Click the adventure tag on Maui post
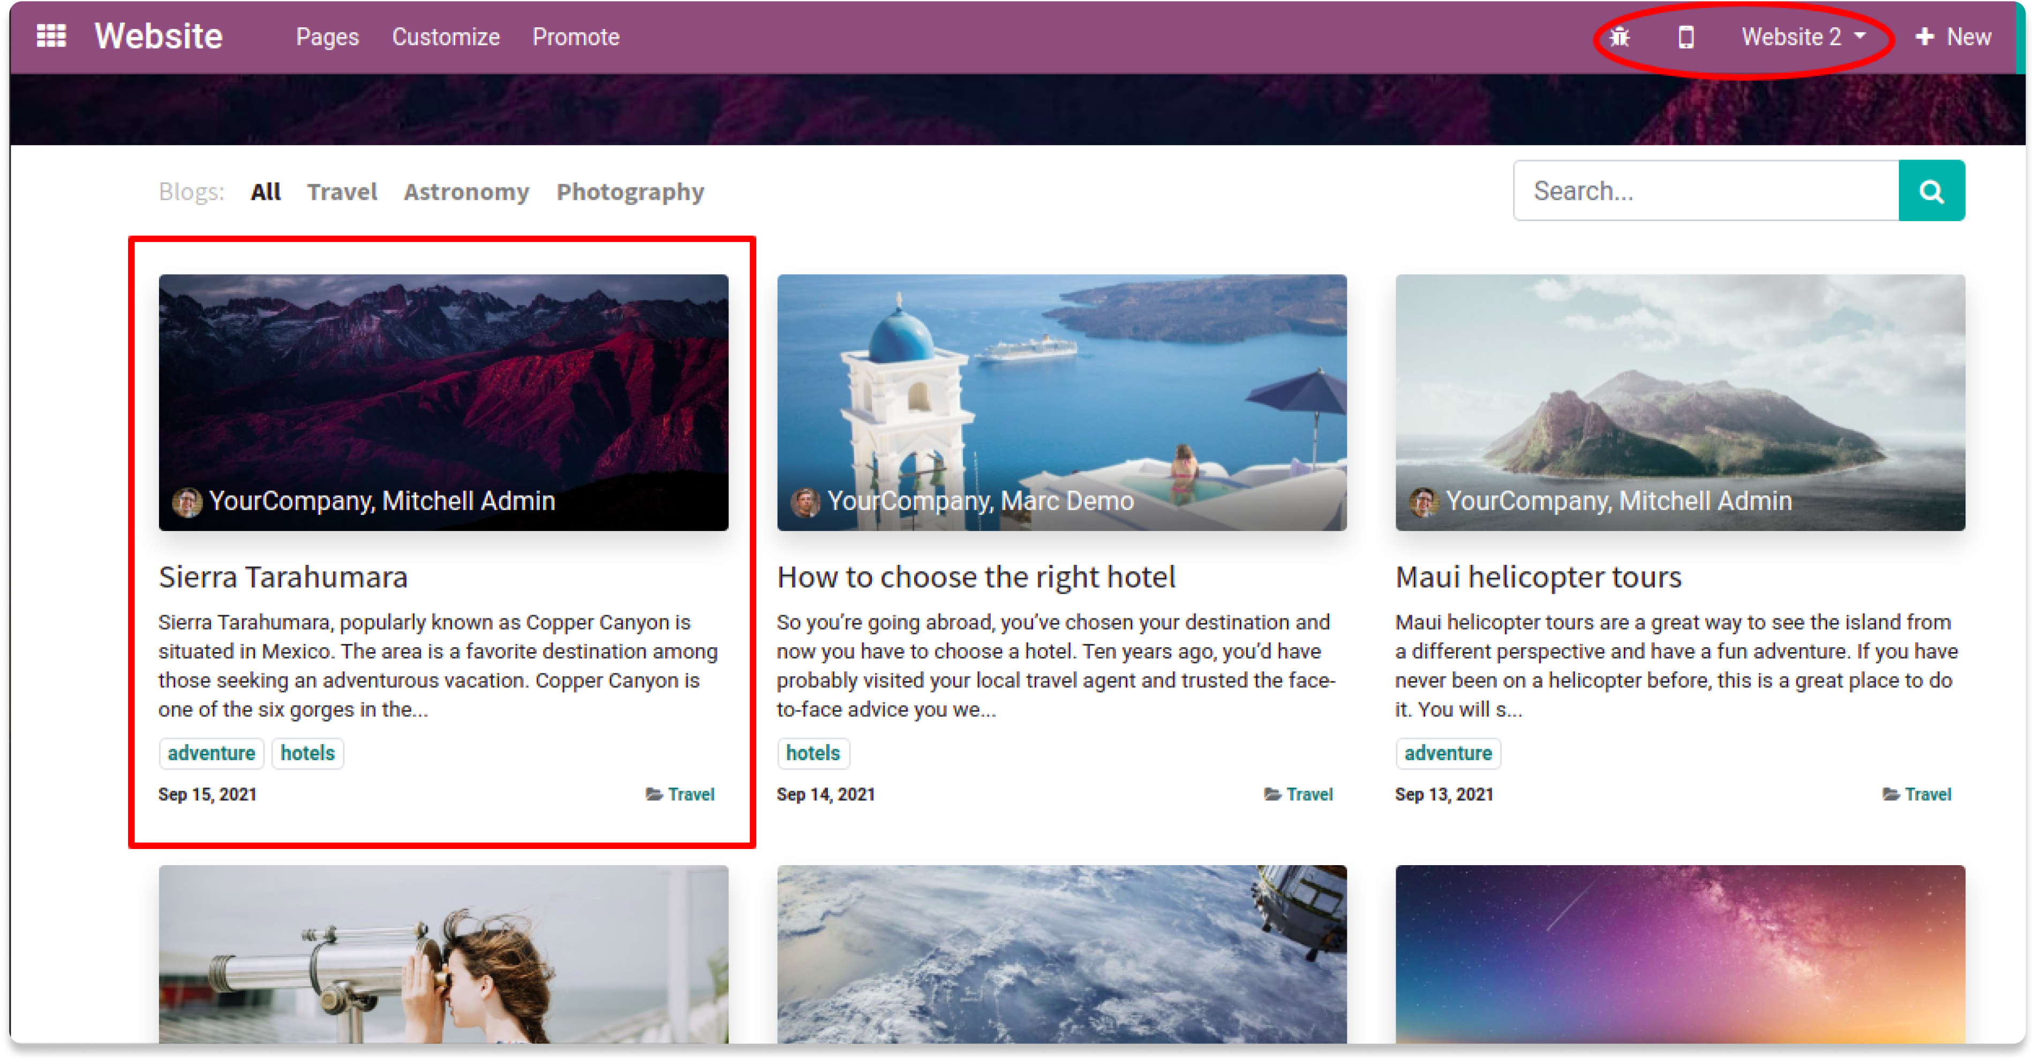The width and height of the screenshot is (2034, 1060). [1448, 753]
